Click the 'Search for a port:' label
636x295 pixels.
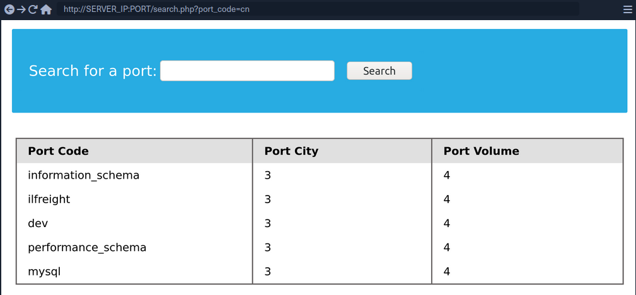click(x=93, y=71)
